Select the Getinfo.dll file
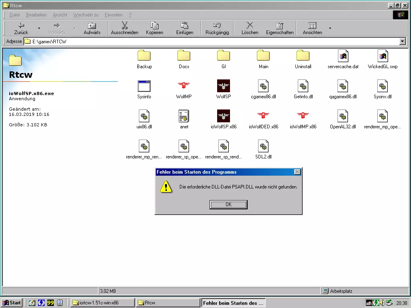This screenshot has width=411, height=308. pos(303,89)
